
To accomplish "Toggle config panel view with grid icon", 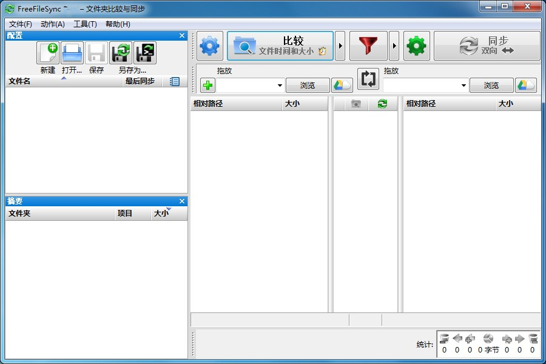I will 175,81.
